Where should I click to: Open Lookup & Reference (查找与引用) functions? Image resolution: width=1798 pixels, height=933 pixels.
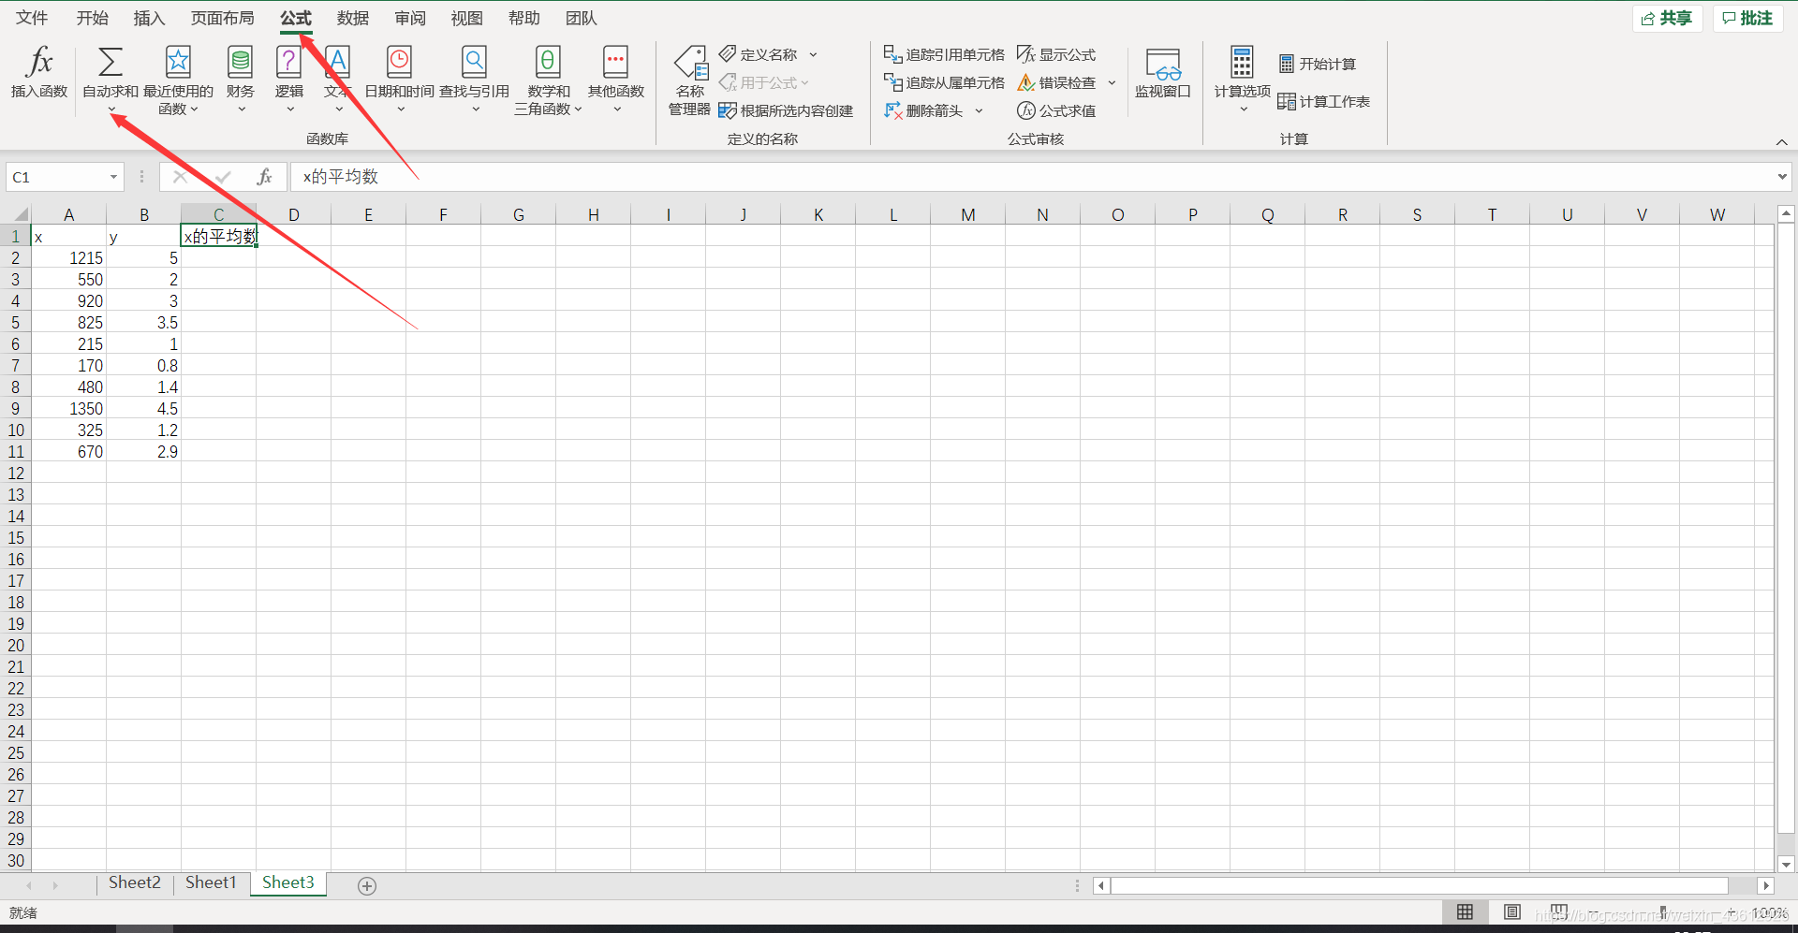click(x=475, y=80)
